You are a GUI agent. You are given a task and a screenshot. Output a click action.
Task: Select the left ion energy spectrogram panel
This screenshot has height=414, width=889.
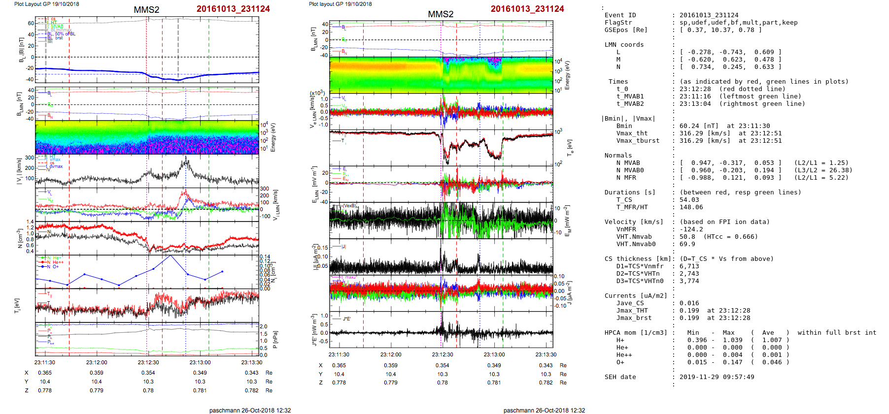(147, 137)
